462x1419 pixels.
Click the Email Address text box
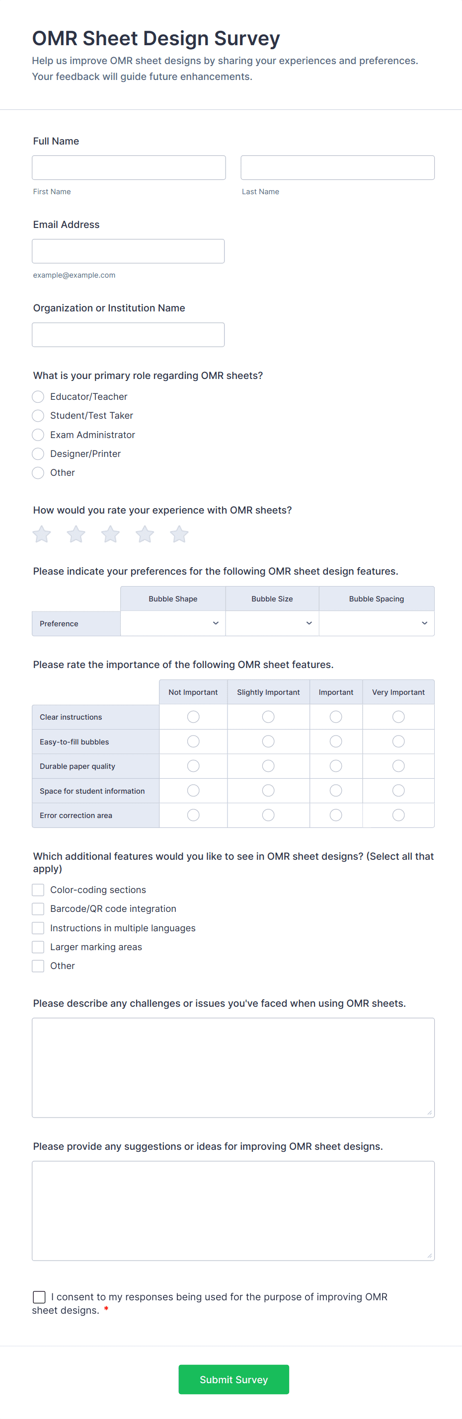point(128,251)
